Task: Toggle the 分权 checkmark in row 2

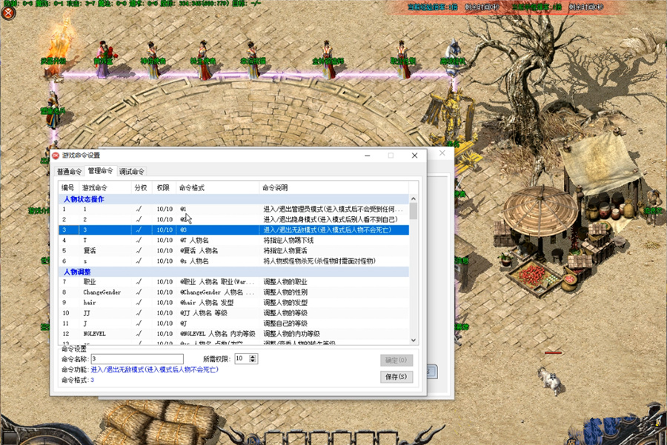Action: (139, 219)
